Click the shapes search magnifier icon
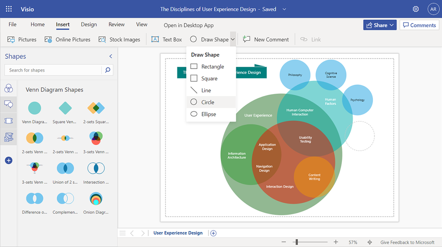 point(108,70)
